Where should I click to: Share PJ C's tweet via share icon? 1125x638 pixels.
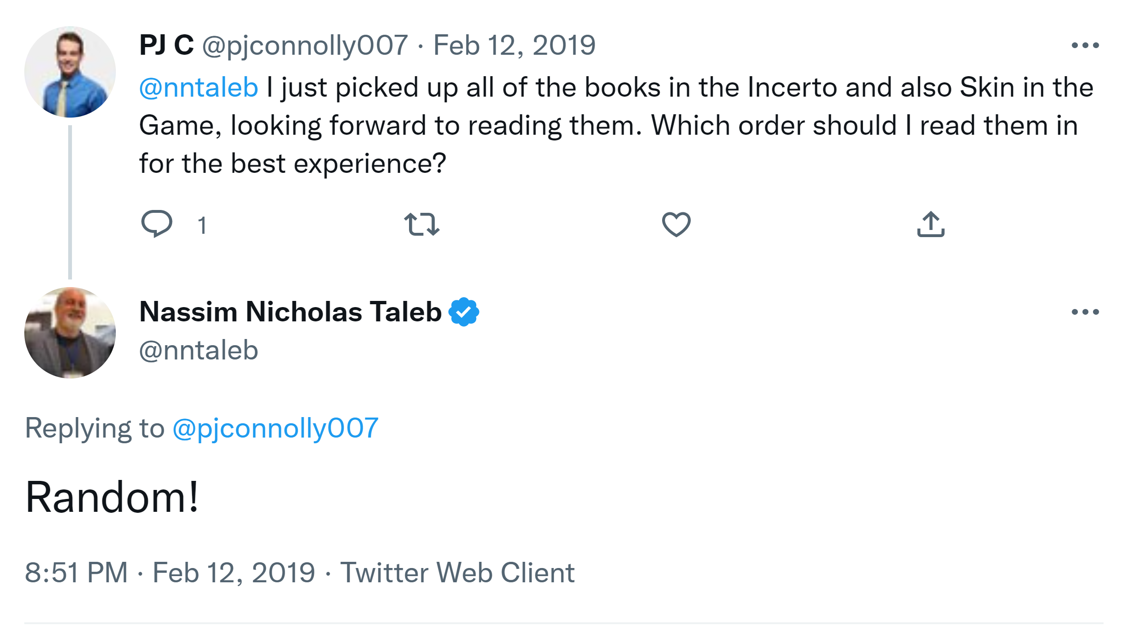[931, 224]
